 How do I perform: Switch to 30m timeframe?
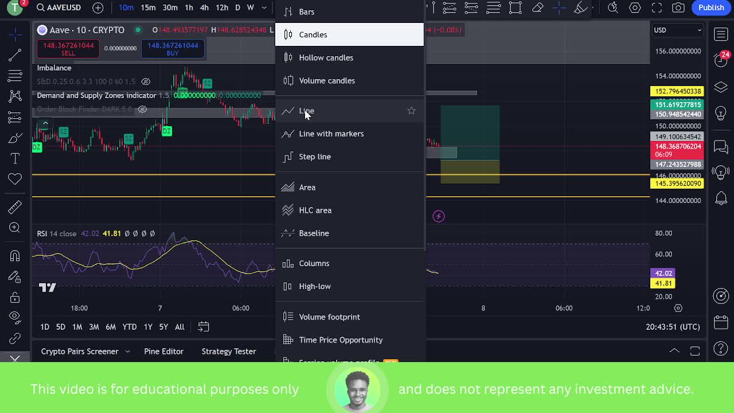point(170,7)
